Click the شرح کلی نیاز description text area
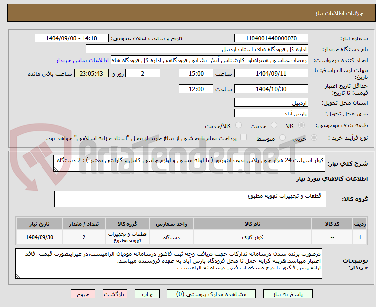 click(x=189, y=163)
